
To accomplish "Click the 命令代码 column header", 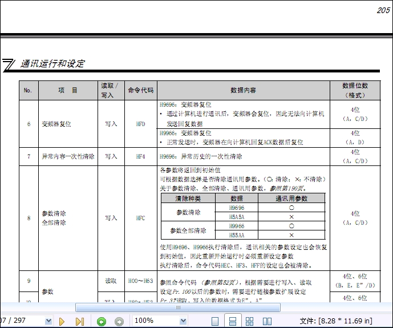I will (x=140, y=90).
